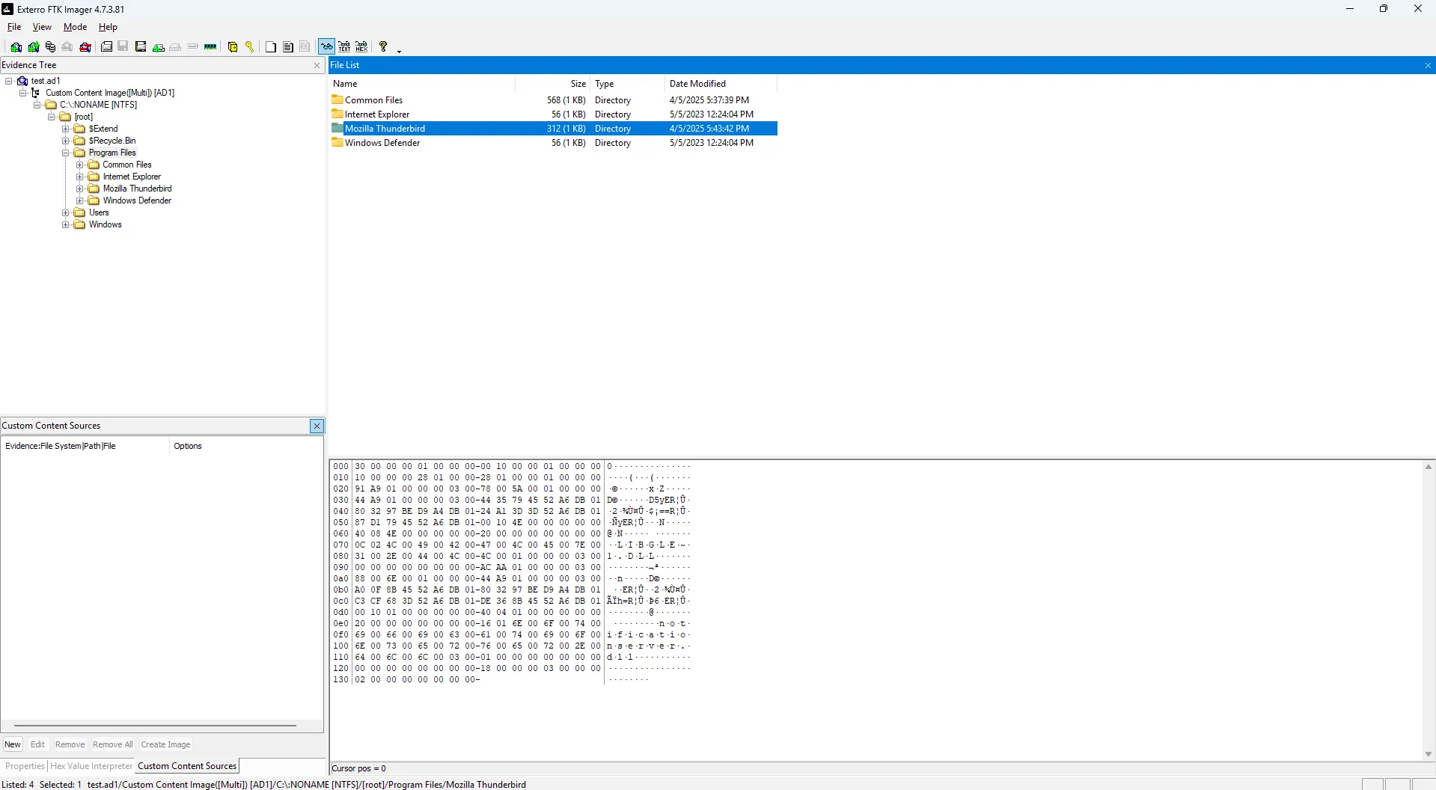Click the Custom Content Sources horizontal scrollbar
The width and height of the screenshot is (1436, 790).
point(155,726)
